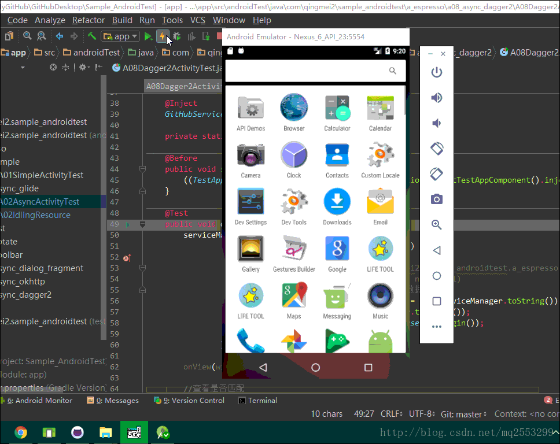Image resolution: width=560 pixels, height=444 pixels.
Task: Change UTF-8 file encoding in status bar
Action: (x=422, y=414)
